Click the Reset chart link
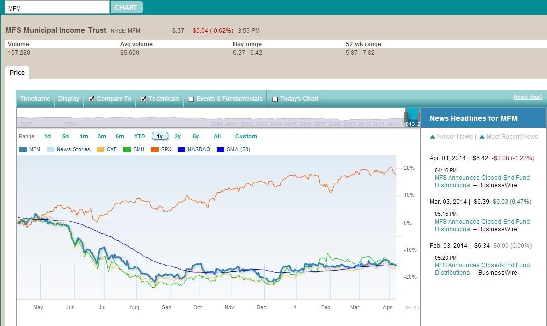 coord(527,97)
